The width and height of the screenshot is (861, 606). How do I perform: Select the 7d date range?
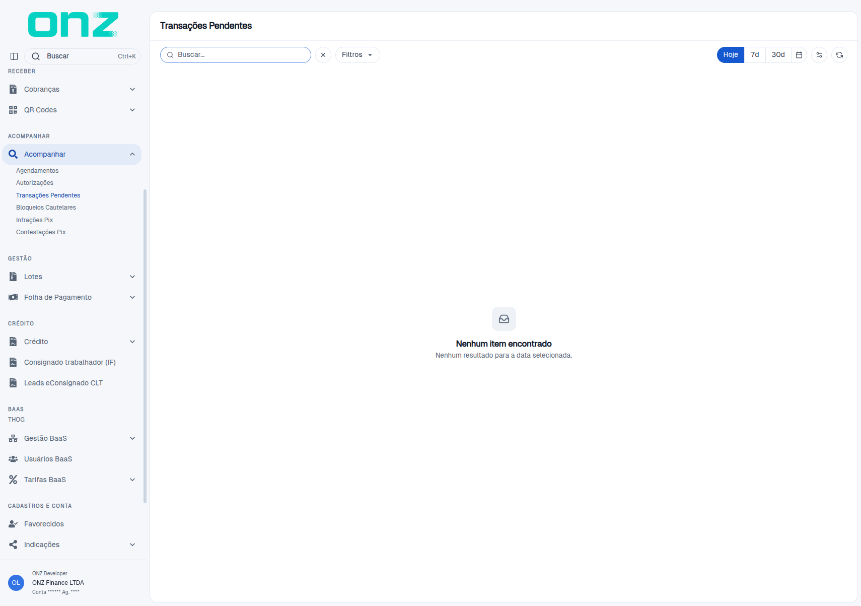(x=755, y=55)
